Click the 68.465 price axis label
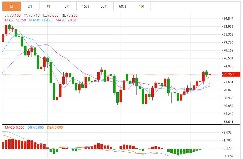 228,98
